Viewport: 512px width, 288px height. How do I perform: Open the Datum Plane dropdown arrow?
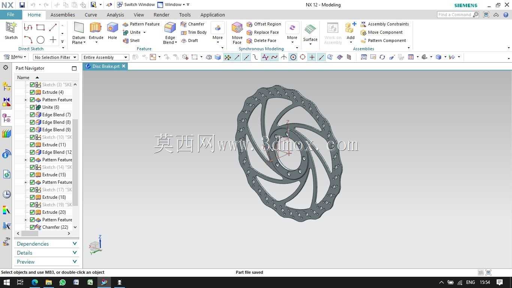84,42
